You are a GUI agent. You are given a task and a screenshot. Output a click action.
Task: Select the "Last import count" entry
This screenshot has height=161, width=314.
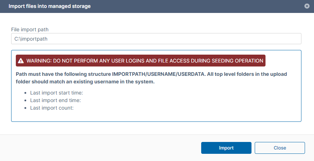coord(52,108)
